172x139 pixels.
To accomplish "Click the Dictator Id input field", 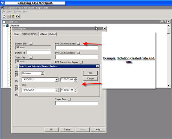I will pyautogui.click(x=39, y=52).
